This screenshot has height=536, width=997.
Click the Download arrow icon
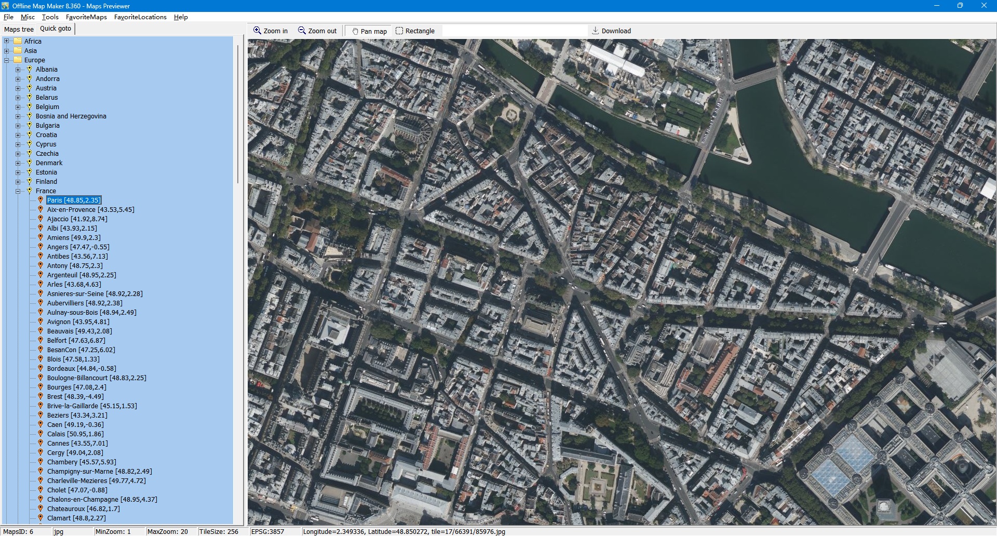pyautogui.click(x=596, y=31)
